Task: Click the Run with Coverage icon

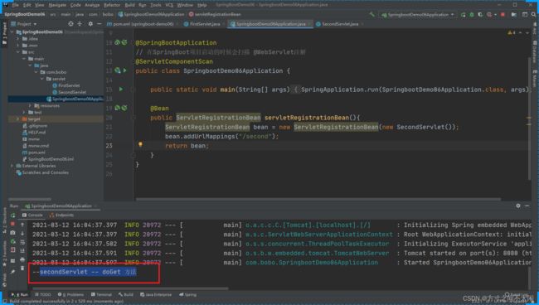Action: coord(480,15)
